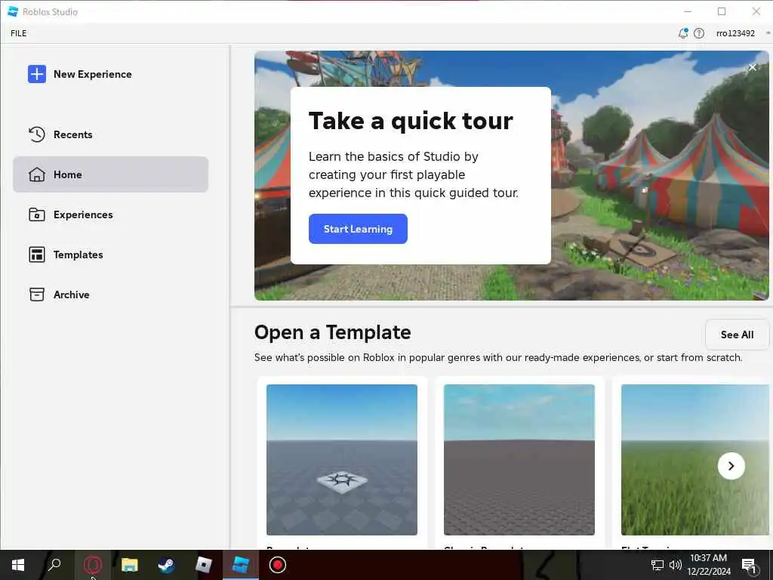Click the 'Open a Template' heading

pyautogui.click(x=333, y=332)
